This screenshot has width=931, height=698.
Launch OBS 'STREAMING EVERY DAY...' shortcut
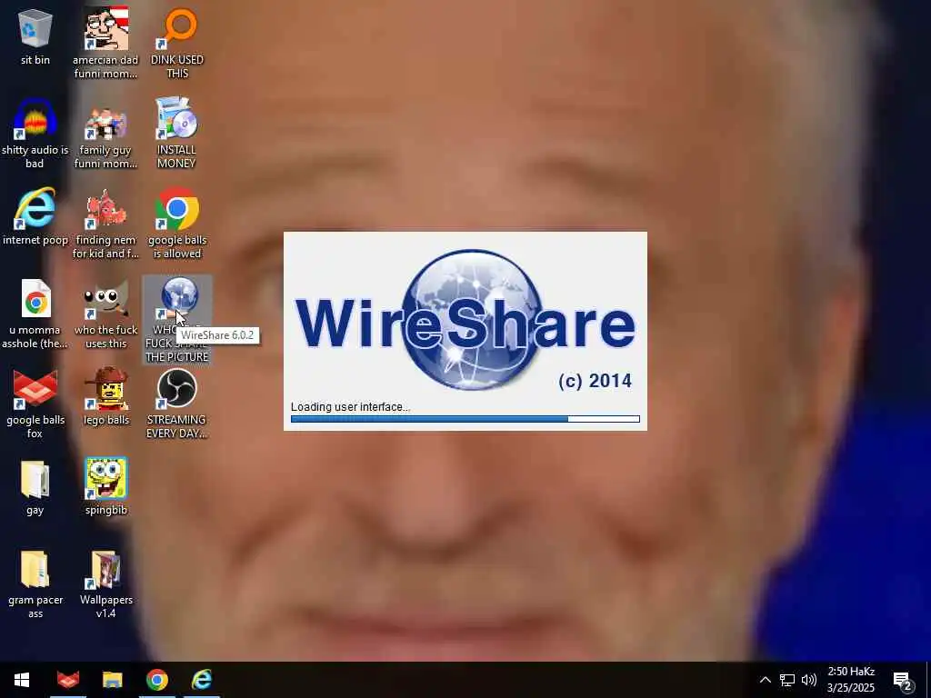tap(177, 404)
